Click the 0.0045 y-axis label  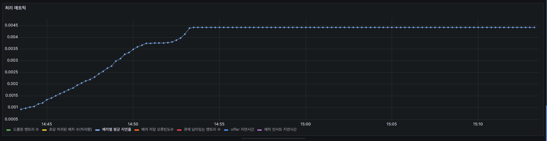pos(11,25)
